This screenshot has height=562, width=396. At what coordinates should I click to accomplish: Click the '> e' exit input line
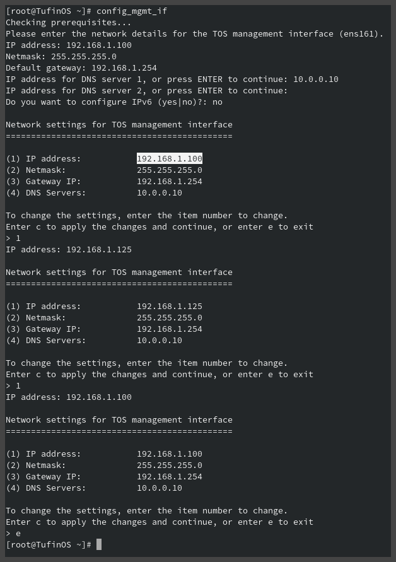click(x=13, y=534)
